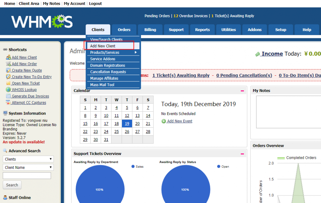Image resolution: width=321 pixels, height=203 pixels.
Task: Select Add New Client in Clients menu
Action: click(x=113, y=46)
